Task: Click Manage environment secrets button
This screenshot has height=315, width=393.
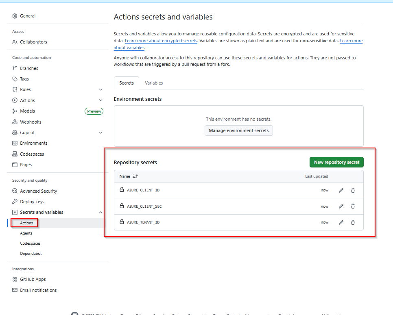Action: (238, 130)
